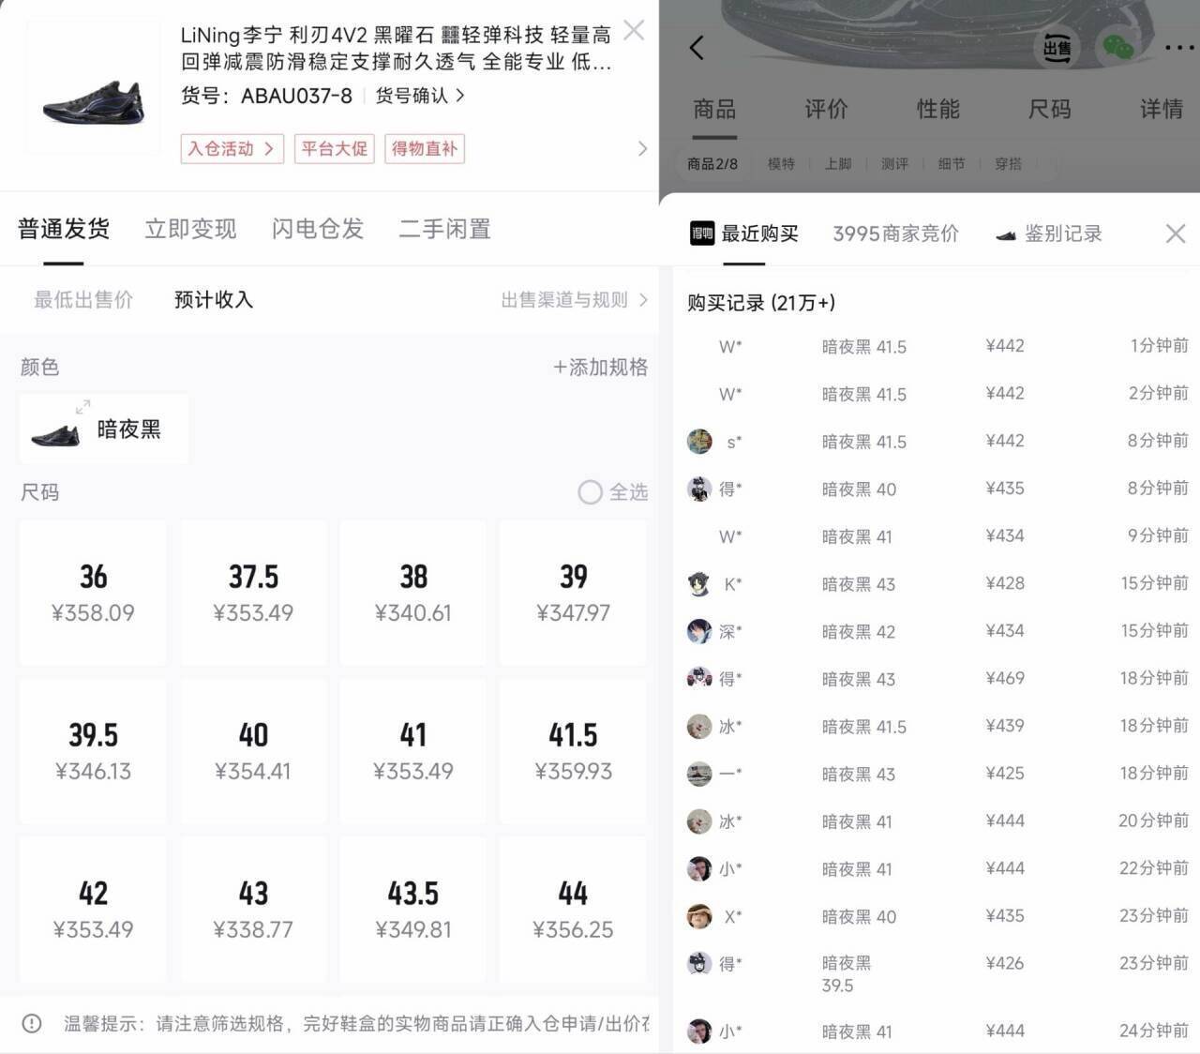This screenshot has width=1200, height=1054.
Task: Select 预计收入 view
Action: click(214, 300)
